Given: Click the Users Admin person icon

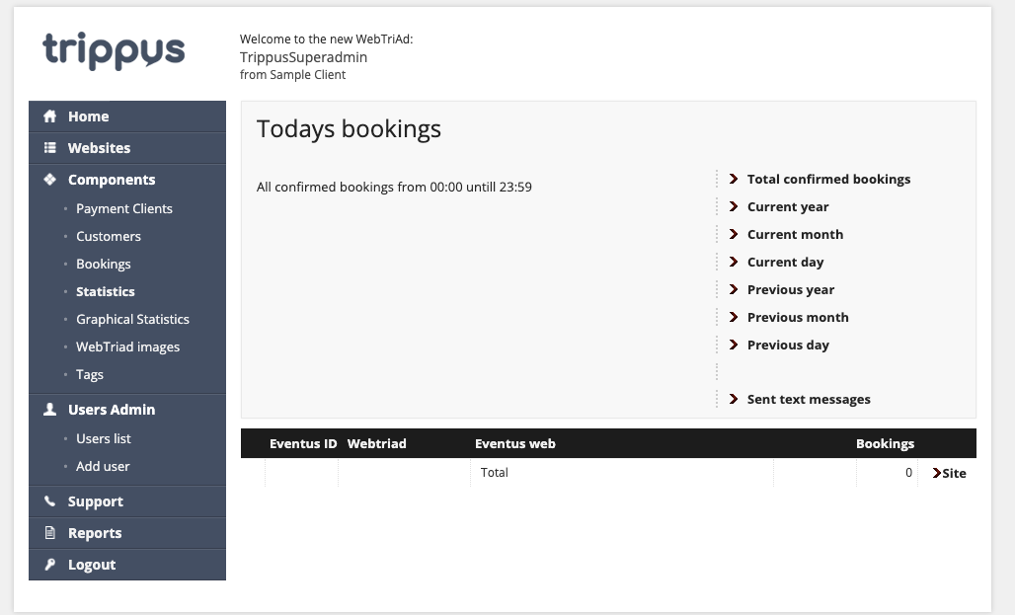Looking at the screenshot, I should 49,409.
